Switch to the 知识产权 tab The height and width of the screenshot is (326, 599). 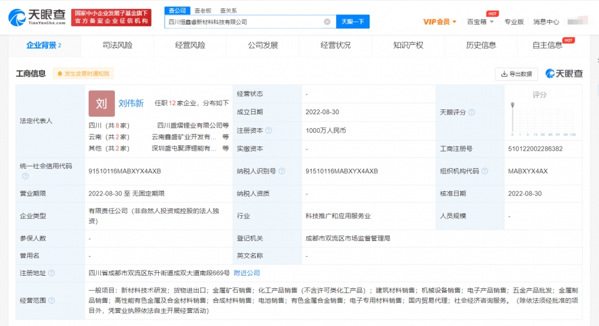tap(408, 45)
